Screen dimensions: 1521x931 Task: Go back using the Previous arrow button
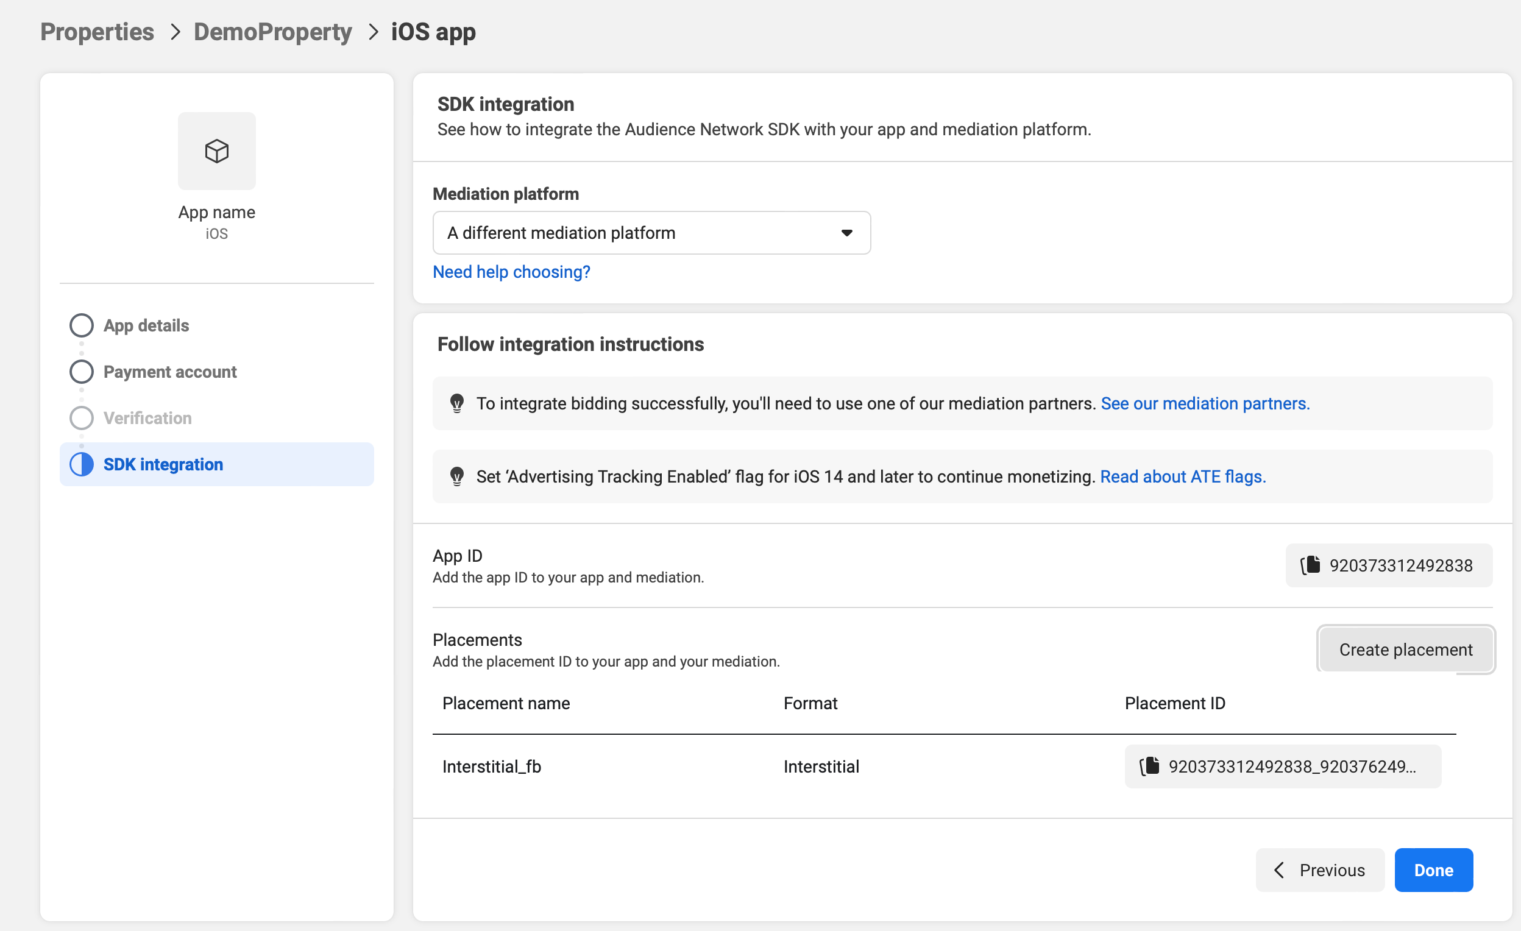click(1319, 870)
